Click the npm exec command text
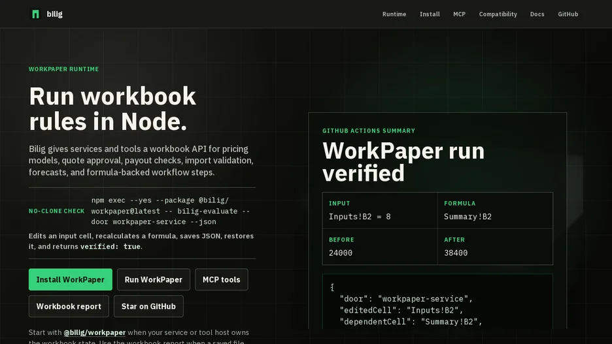Viewport: 612px width, 344px height. click(x=171, y=211)
